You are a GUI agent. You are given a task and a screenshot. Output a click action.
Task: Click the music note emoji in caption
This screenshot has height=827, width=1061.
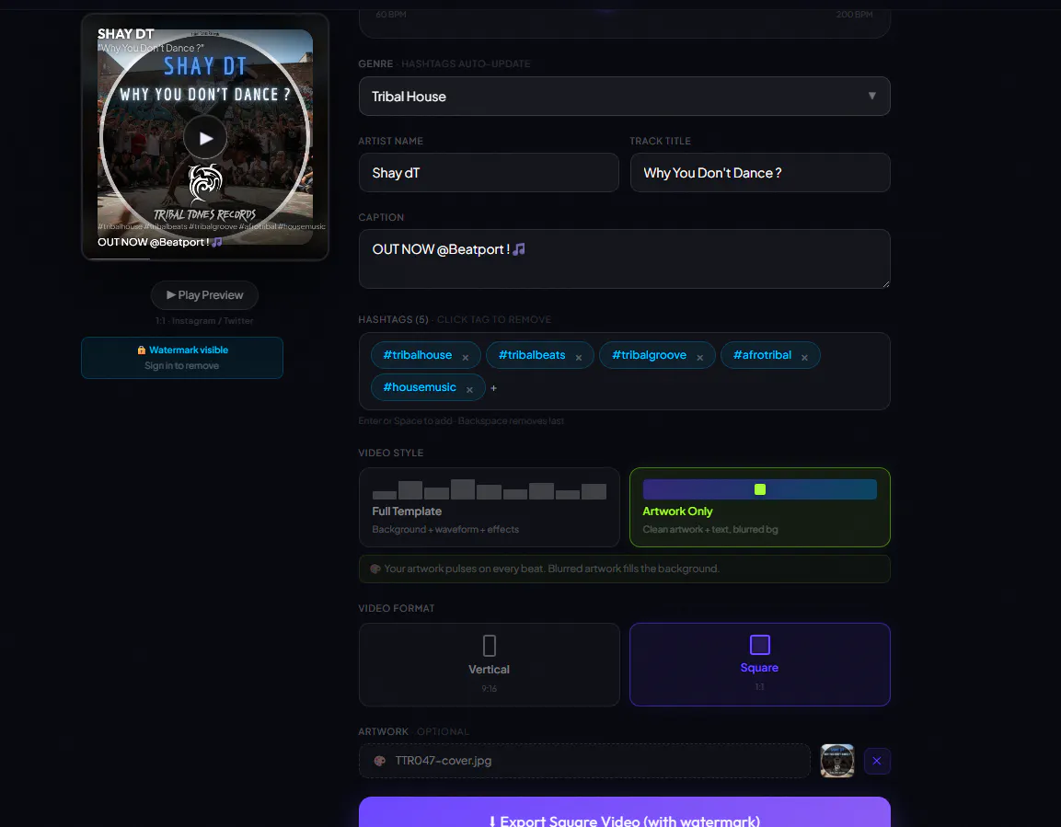[518, 249]
